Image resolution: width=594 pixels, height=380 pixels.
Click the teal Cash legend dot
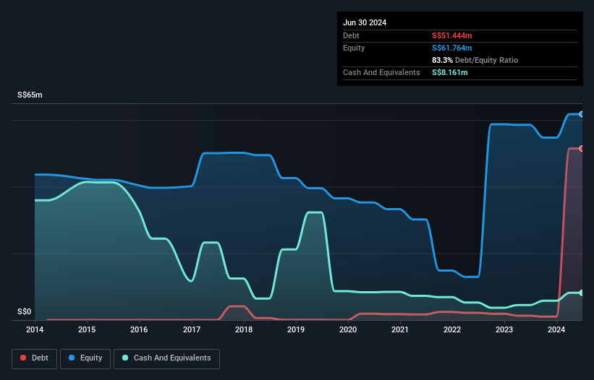coord(125,358)
